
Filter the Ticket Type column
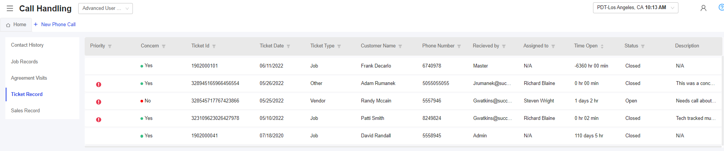(x=339, y=46)
